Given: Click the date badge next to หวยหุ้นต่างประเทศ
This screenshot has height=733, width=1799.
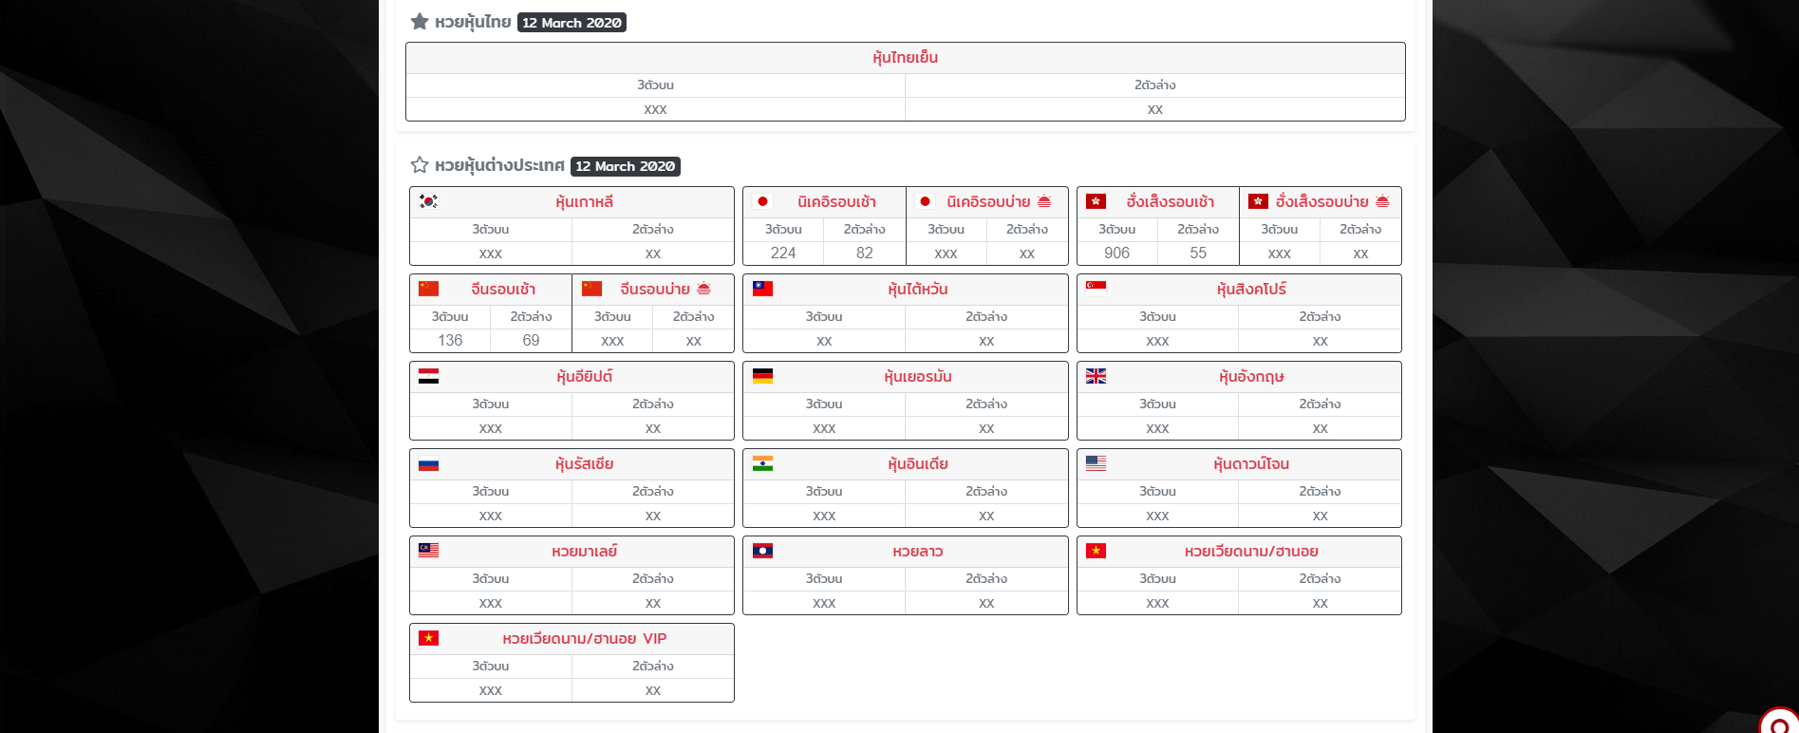Looking at the screenshot, I should point(625,166).
